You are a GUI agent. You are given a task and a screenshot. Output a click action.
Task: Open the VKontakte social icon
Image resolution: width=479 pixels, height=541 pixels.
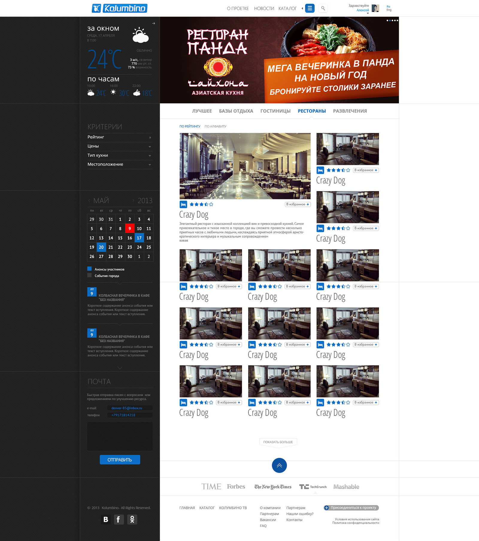106,519
